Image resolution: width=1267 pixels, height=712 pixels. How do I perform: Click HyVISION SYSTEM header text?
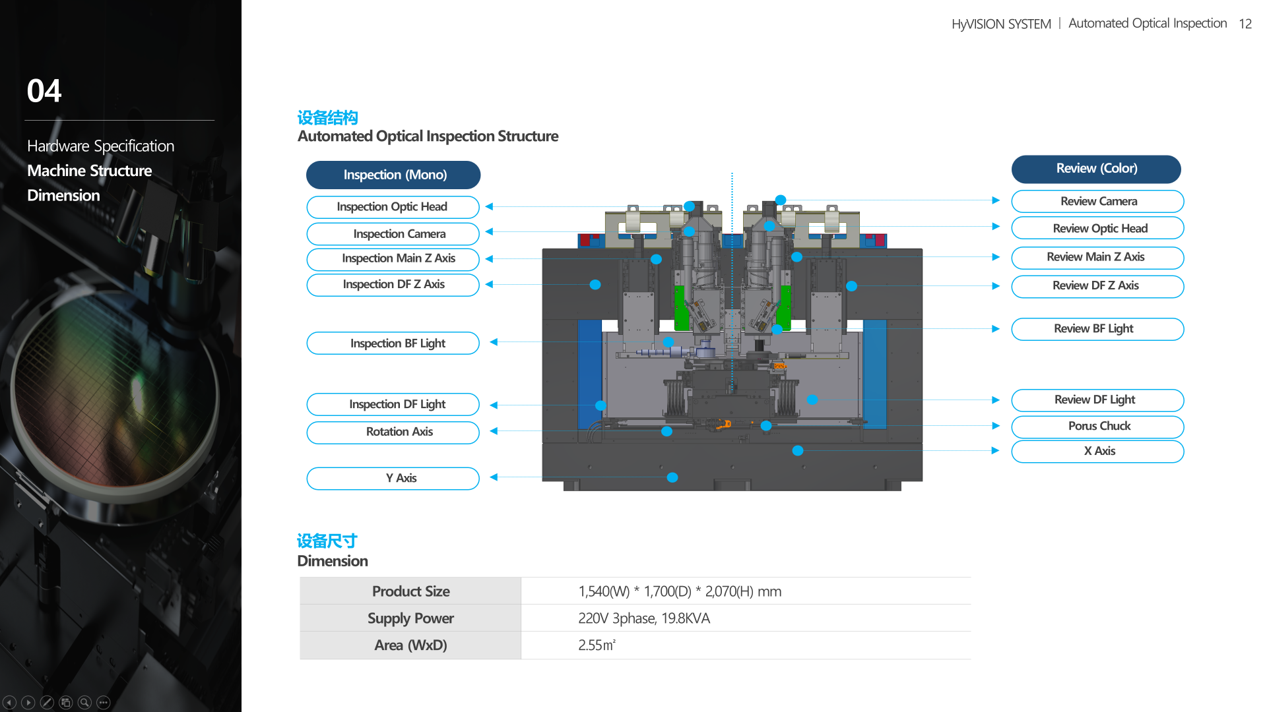[x=1001, y=24]
